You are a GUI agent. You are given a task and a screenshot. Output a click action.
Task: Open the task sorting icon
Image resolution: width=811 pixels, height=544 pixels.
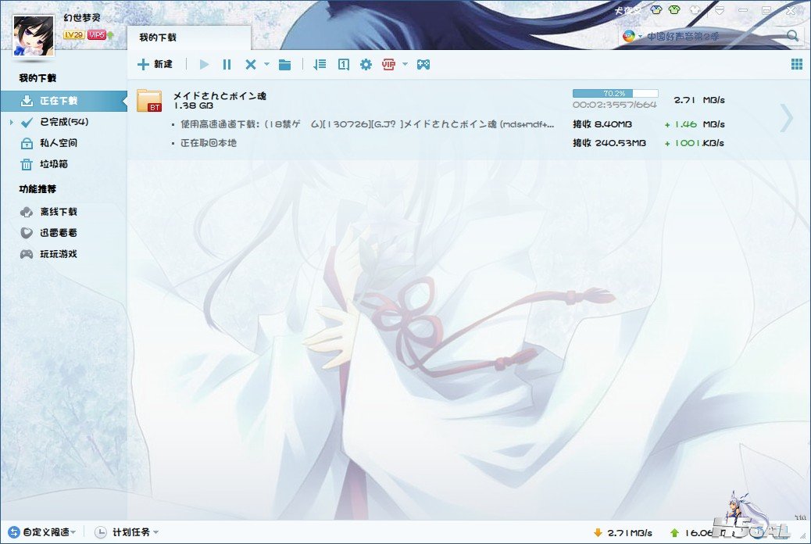(320, 64)
